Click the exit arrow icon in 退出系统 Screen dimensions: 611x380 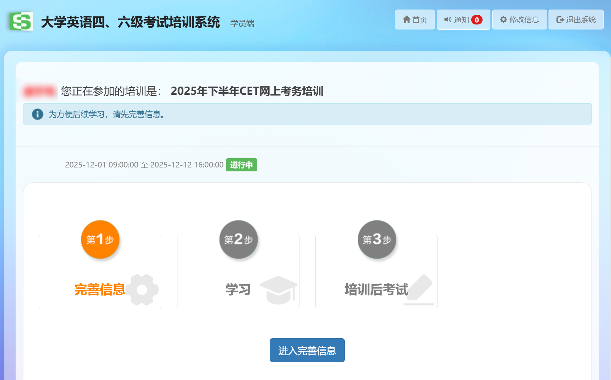(560, 20)
